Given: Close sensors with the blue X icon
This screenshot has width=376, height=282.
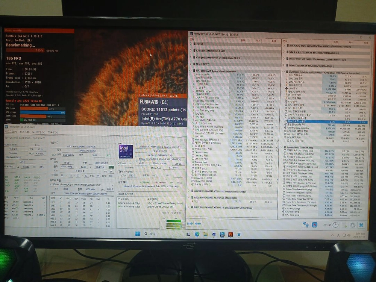Looking at the screenshot, I should [361, 225].
